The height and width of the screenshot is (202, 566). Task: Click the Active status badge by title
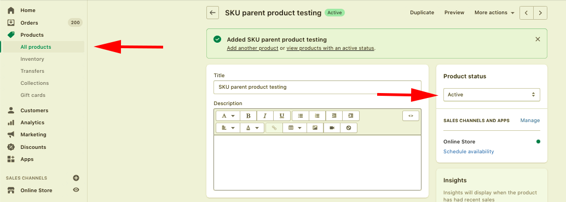pyautogui.click(x=334, y=13)
